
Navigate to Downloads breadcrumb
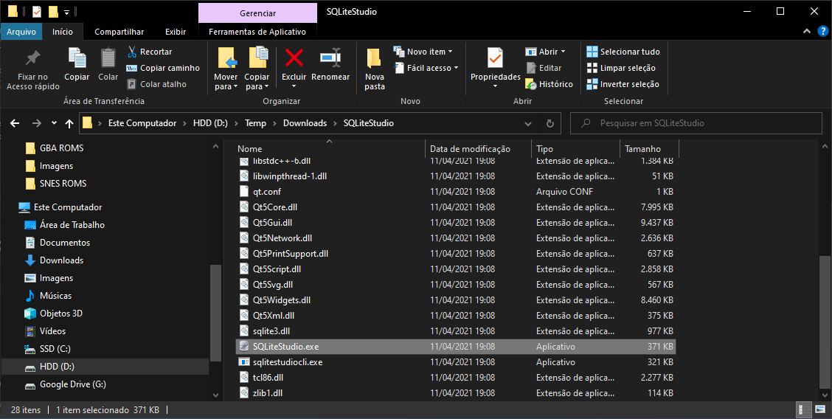pos(305,123)
